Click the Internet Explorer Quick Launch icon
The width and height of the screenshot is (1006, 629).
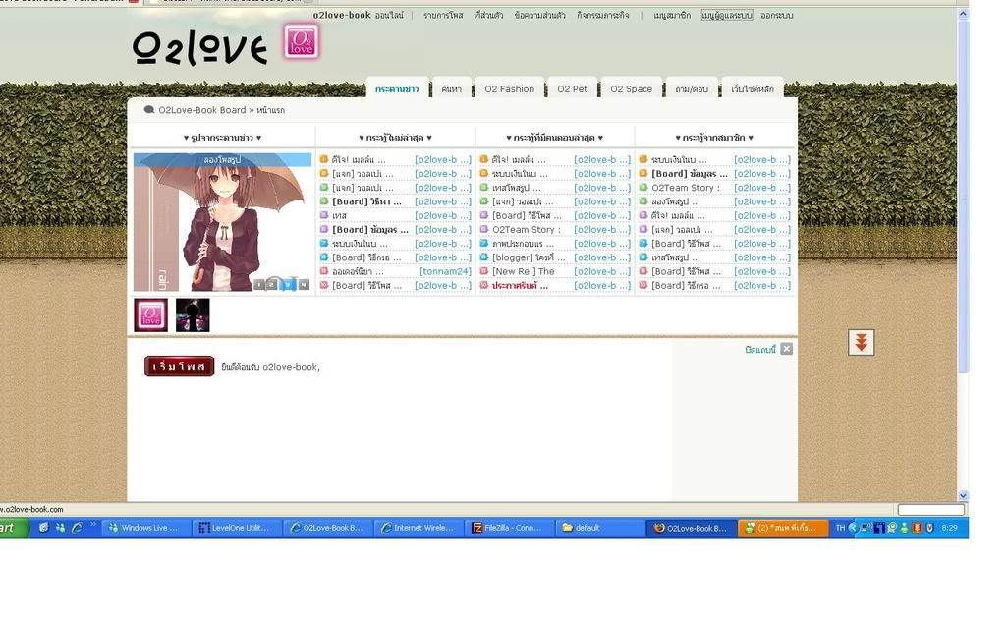point(77,528)
